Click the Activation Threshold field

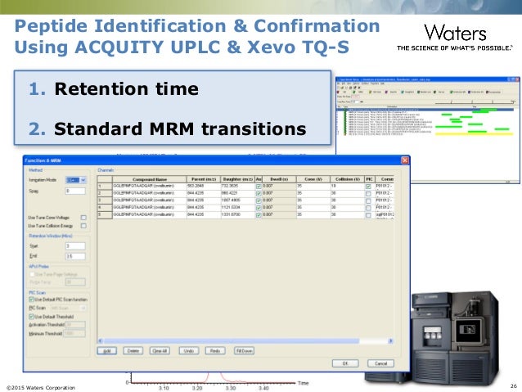(75, 325)
